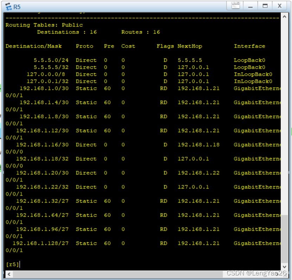Click next hop 5.5.5.5

[x=190, y=60]
